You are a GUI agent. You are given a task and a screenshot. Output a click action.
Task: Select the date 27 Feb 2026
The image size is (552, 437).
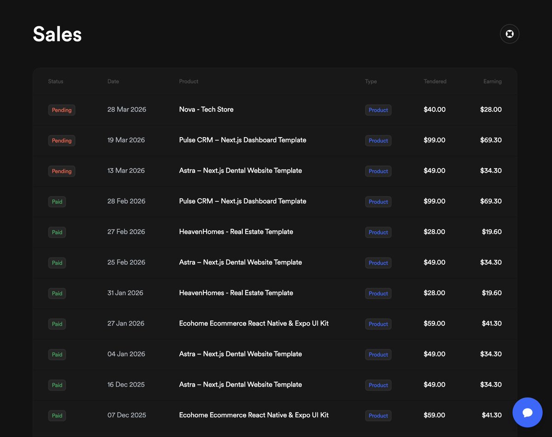coord(126,232)
